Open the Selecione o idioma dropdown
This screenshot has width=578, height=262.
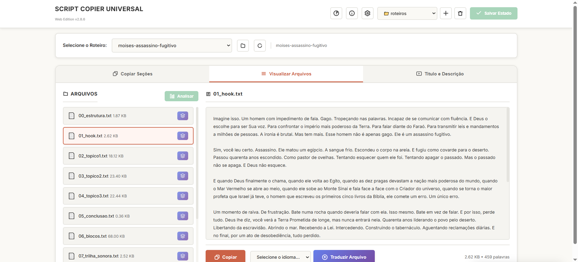280,257
